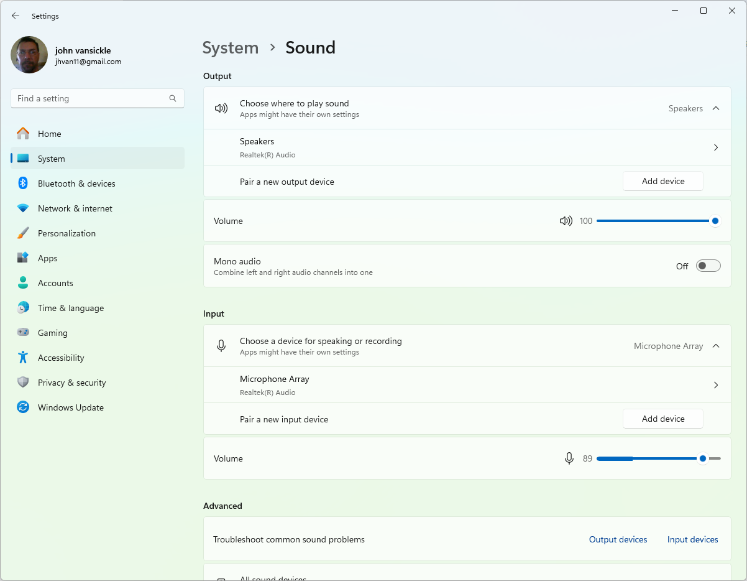The image size is (747, 581).
Task: Select Bluetooth & devices in sidebar
Action: click(98, 184)
